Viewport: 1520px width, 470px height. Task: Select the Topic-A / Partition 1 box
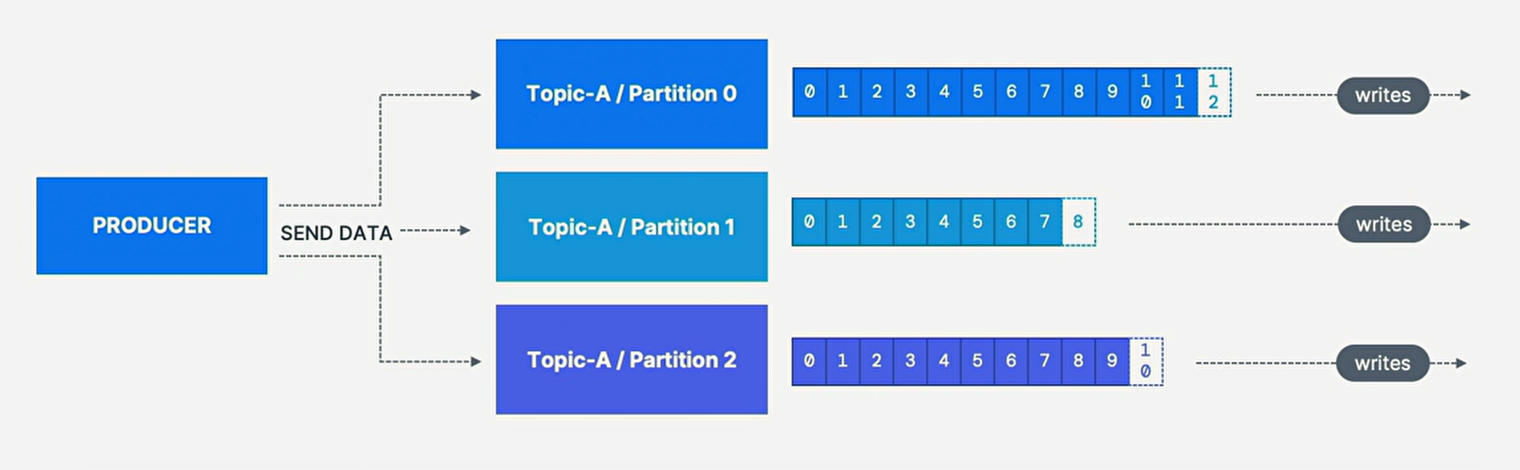coord(631,227)
